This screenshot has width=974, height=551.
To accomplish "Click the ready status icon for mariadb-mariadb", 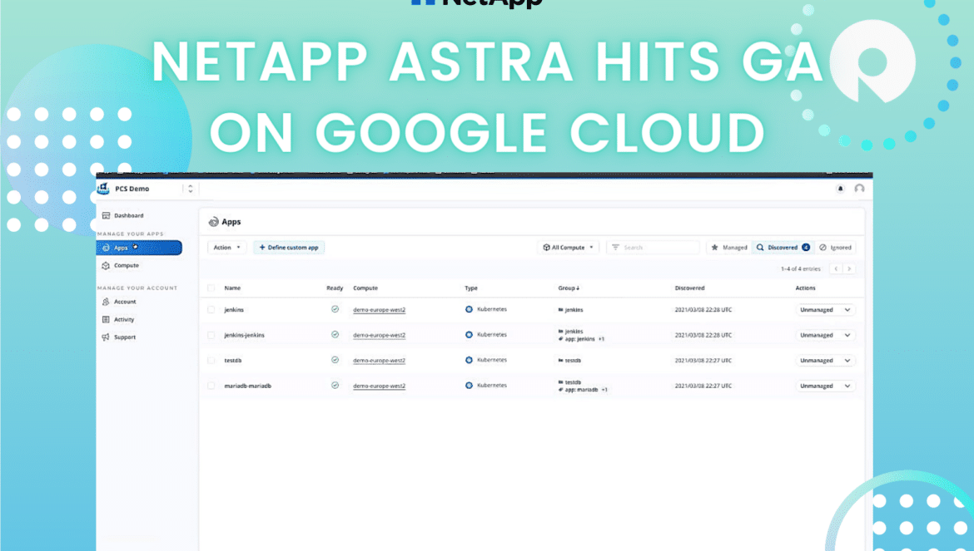I will 335,386.
